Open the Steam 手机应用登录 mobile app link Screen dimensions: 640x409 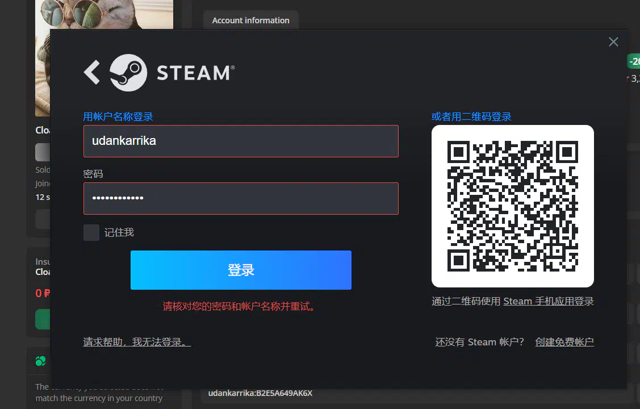tap(549, 301)
